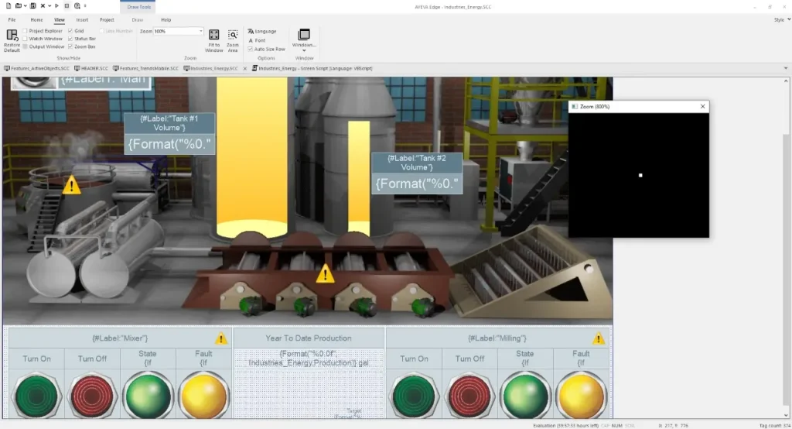Toggle the Output Window checkbox
Screen dimensions: 792x429
pyautogui.click(x=26, y=46)
